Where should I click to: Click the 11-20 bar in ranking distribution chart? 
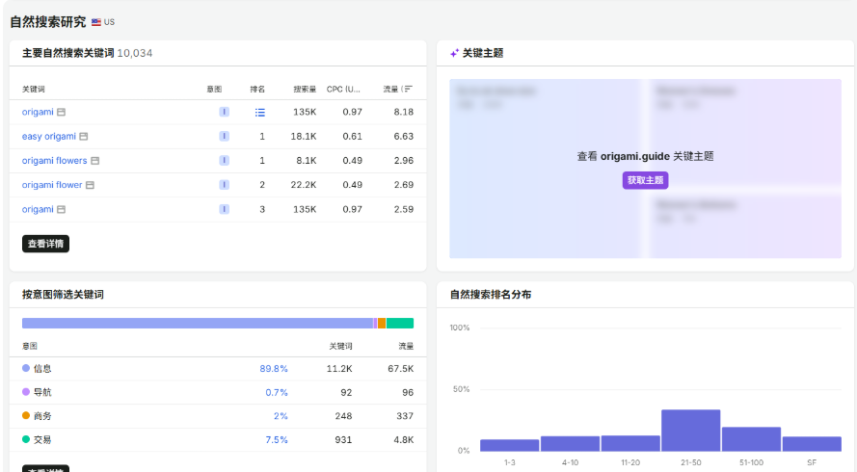(x=630, y=443)
